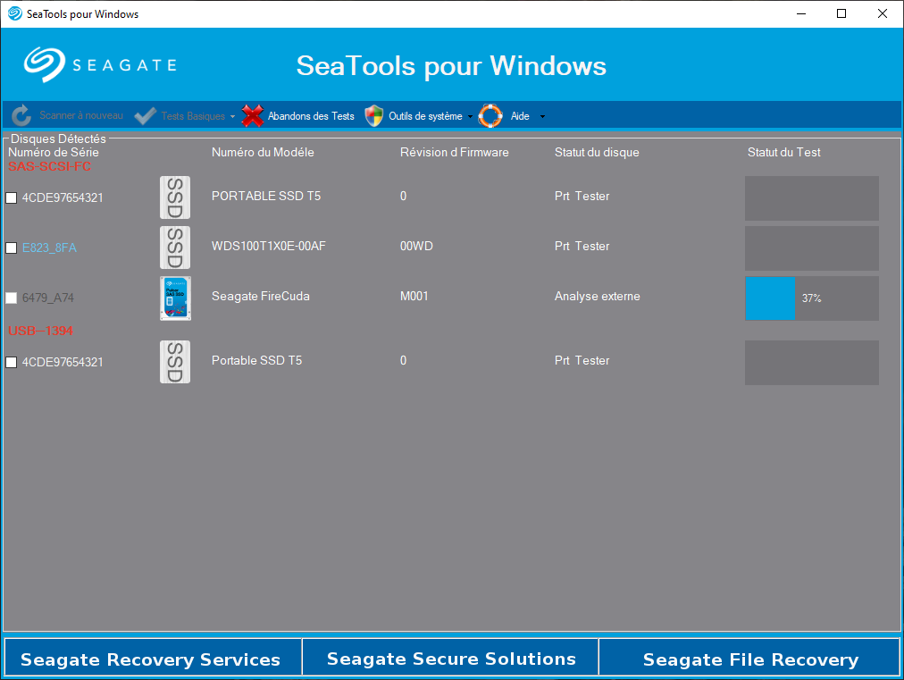Click the uppercase PORTABLE SSD T5 model name

click(266, 196)
